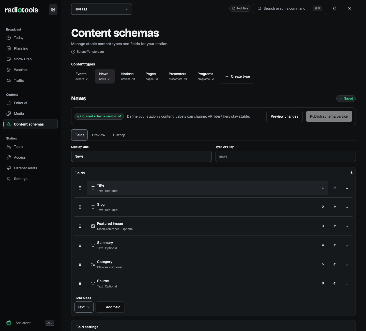The height and width of the screenshot is (331, 366).
Task: Open notifications bell
Action: tap(335, 8)
